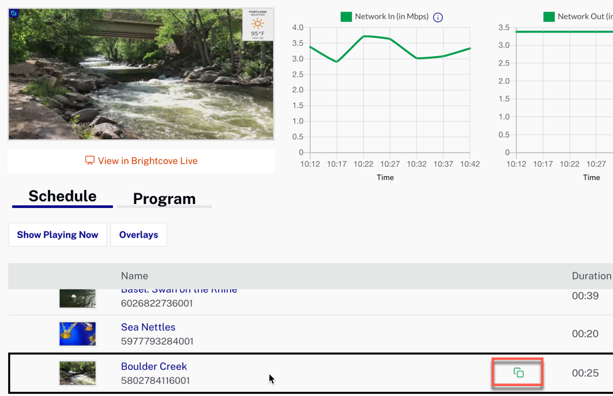Click the Show Playing Now button

coord(57,235)
